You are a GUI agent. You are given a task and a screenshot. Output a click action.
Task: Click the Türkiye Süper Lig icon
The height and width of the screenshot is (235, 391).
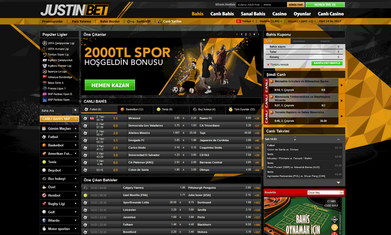coord(45,55)
